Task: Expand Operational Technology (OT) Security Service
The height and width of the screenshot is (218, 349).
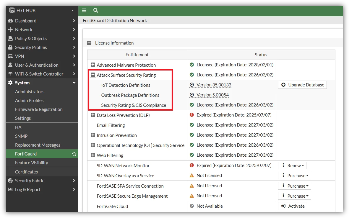Action: click(x=93, y=145)
